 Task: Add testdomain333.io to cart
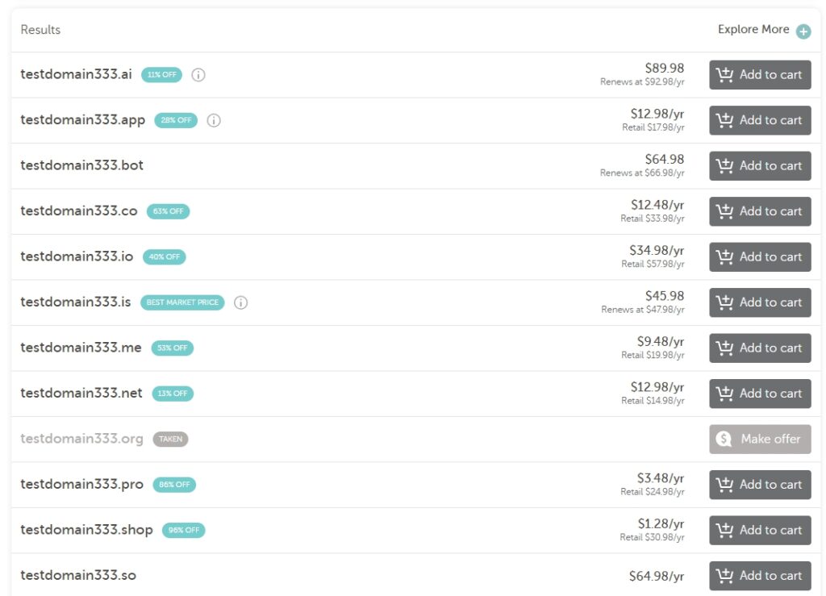pos(760,257)
